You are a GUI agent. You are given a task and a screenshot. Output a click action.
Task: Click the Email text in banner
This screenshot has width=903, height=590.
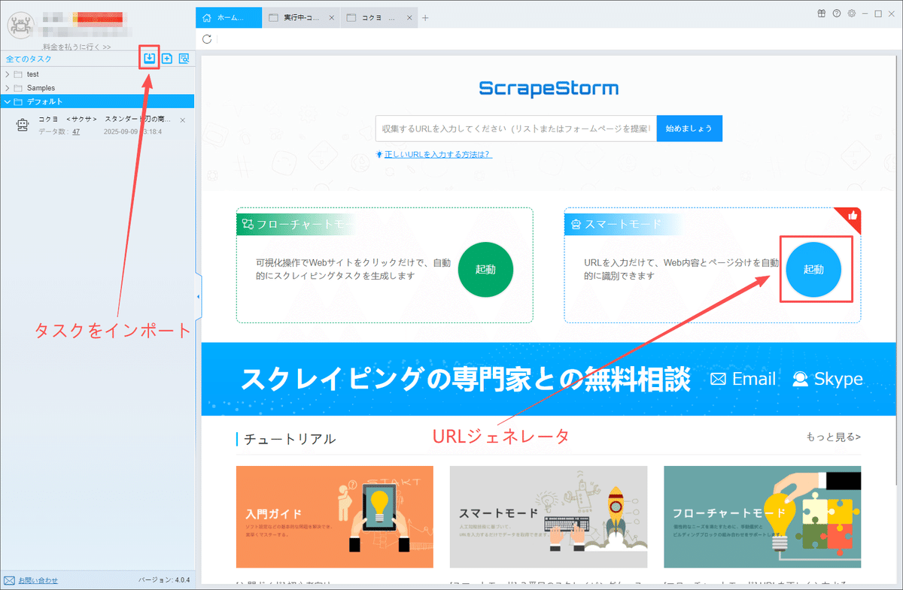[x=754, y=380]
